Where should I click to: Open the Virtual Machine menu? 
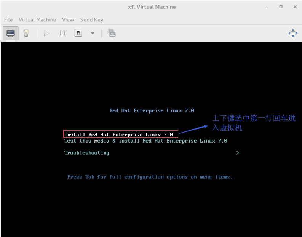coord(37,20)
